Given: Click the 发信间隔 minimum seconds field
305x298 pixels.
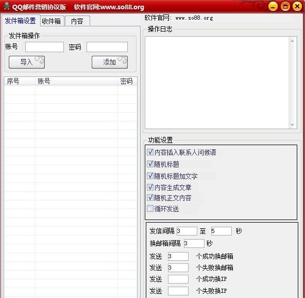Looking at the screenshot, I should pos(187,231).
